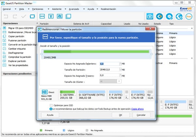Expand the General menu arrow

coord(15,9)
